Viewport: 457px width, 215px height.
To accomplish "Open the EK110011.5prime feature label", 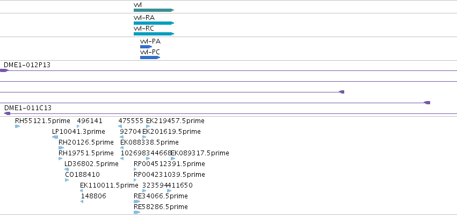I will tap(109, 185).
